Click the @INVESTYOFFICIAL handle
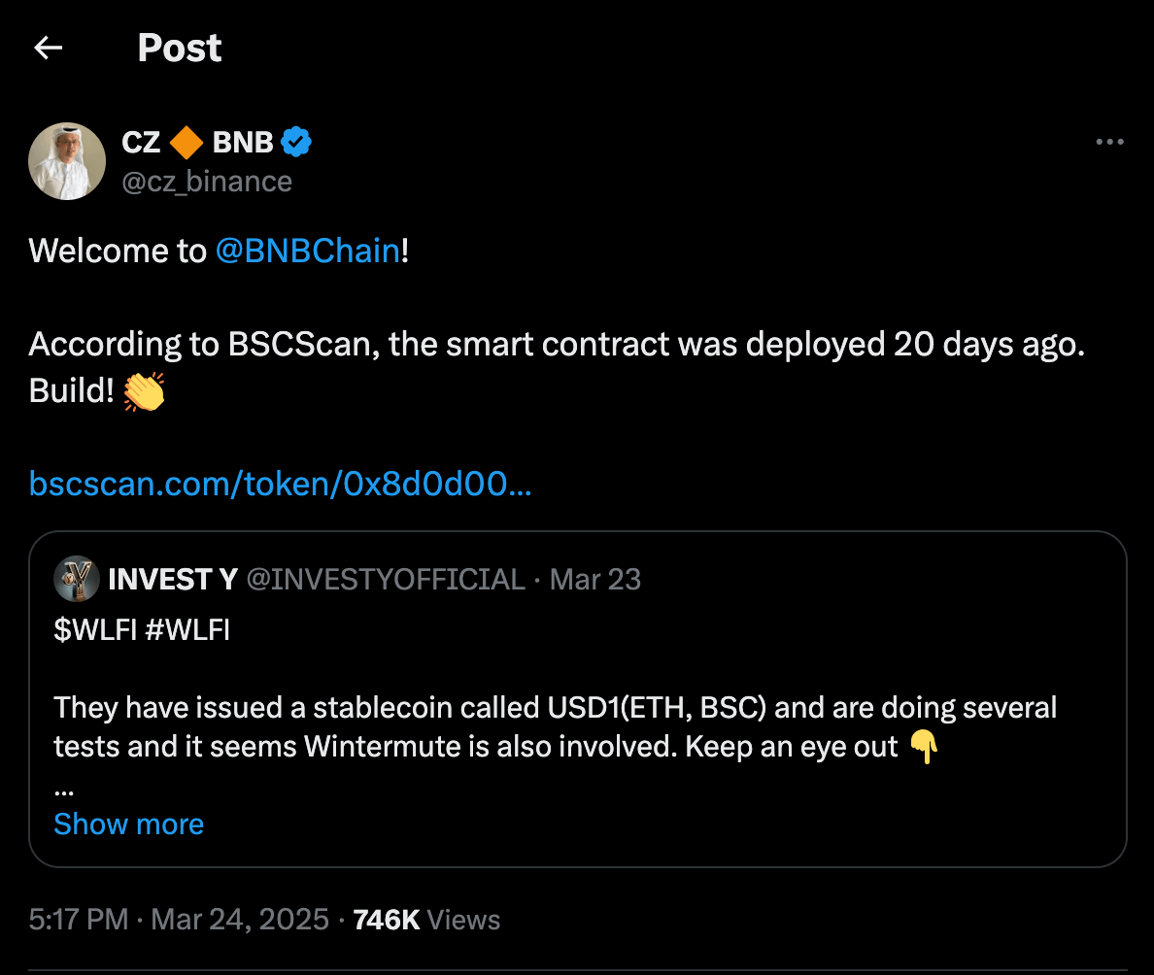The image size is (1154, 975). (x=386, y=579)
